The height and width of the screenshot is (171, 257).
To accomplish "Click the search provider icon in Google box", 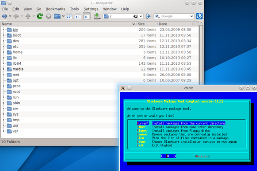I will [x=157, y=16].
